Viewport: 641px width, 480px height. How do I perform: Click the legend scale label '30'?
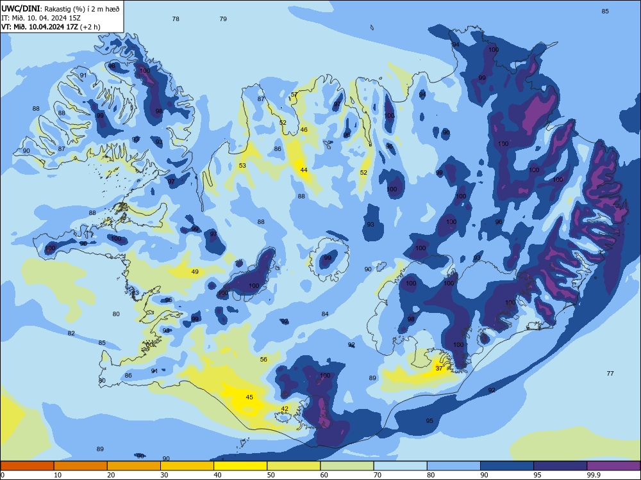point(164,475)
